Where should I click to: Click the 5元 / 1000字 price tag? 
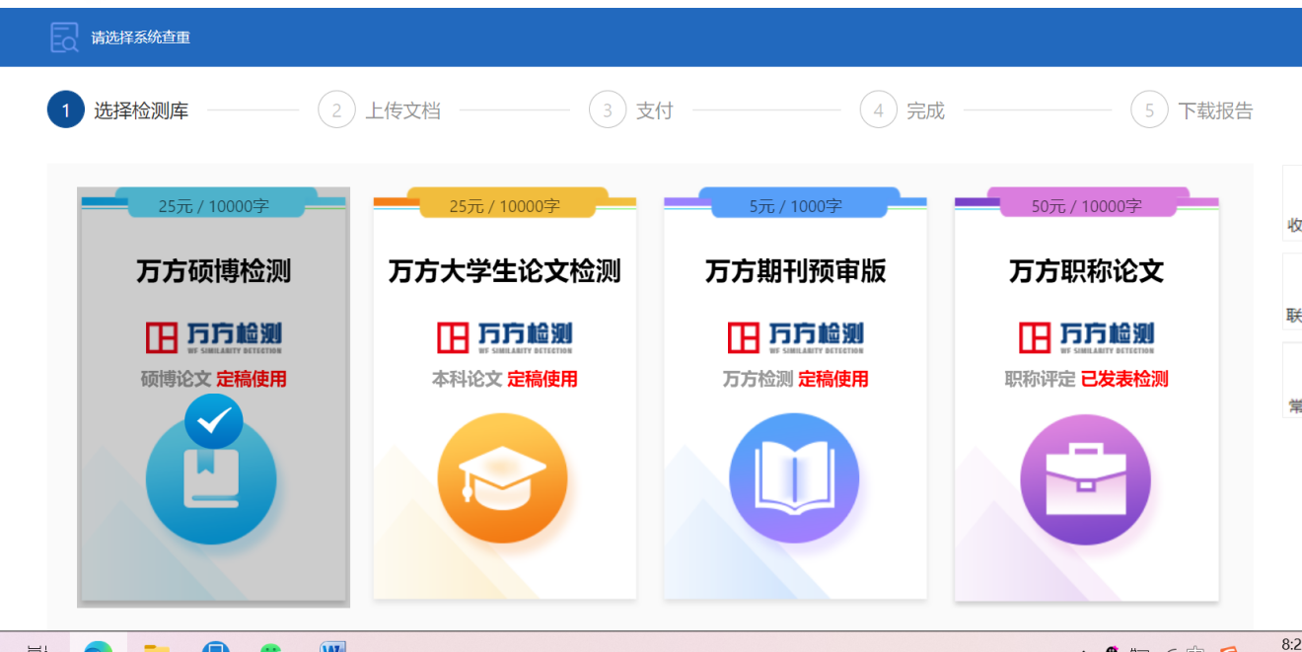click(x=795, y=206)
